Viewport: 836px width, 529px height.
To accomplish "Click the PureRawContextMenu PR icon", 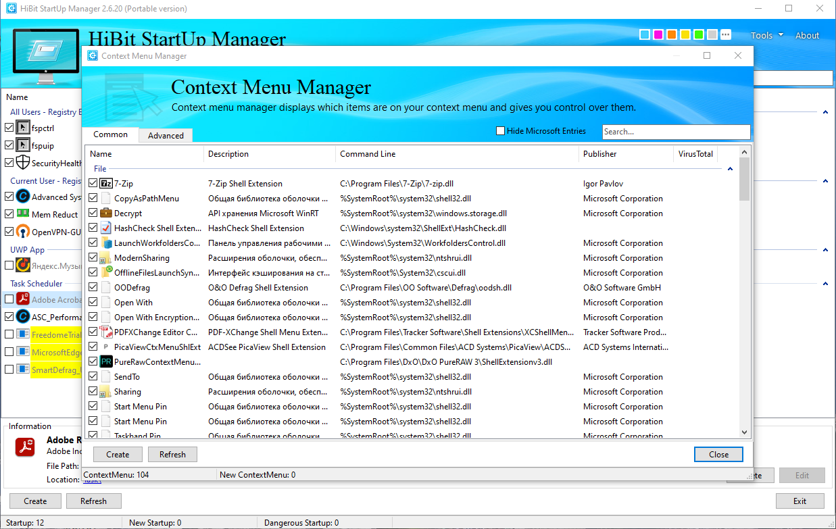I will [x=106, y=362].
